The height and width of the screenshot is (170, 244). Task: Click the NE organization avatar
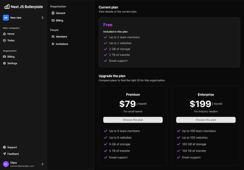[x=6, y=18]
